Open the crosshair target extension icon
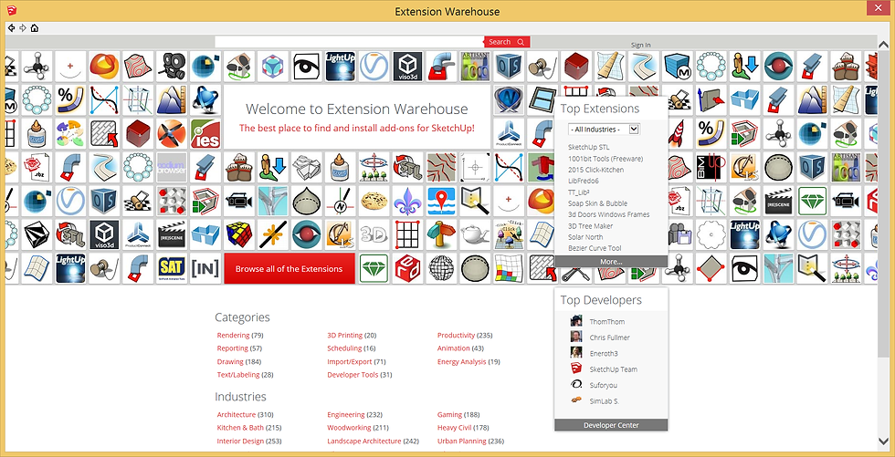Image resolution: width=895 pixels, height=457 pixels. (475, 168)
